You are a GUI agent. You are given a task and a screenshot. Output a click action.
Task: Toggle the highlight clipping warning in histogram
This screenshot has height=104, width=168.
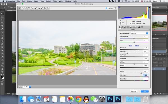coord(149,7)
